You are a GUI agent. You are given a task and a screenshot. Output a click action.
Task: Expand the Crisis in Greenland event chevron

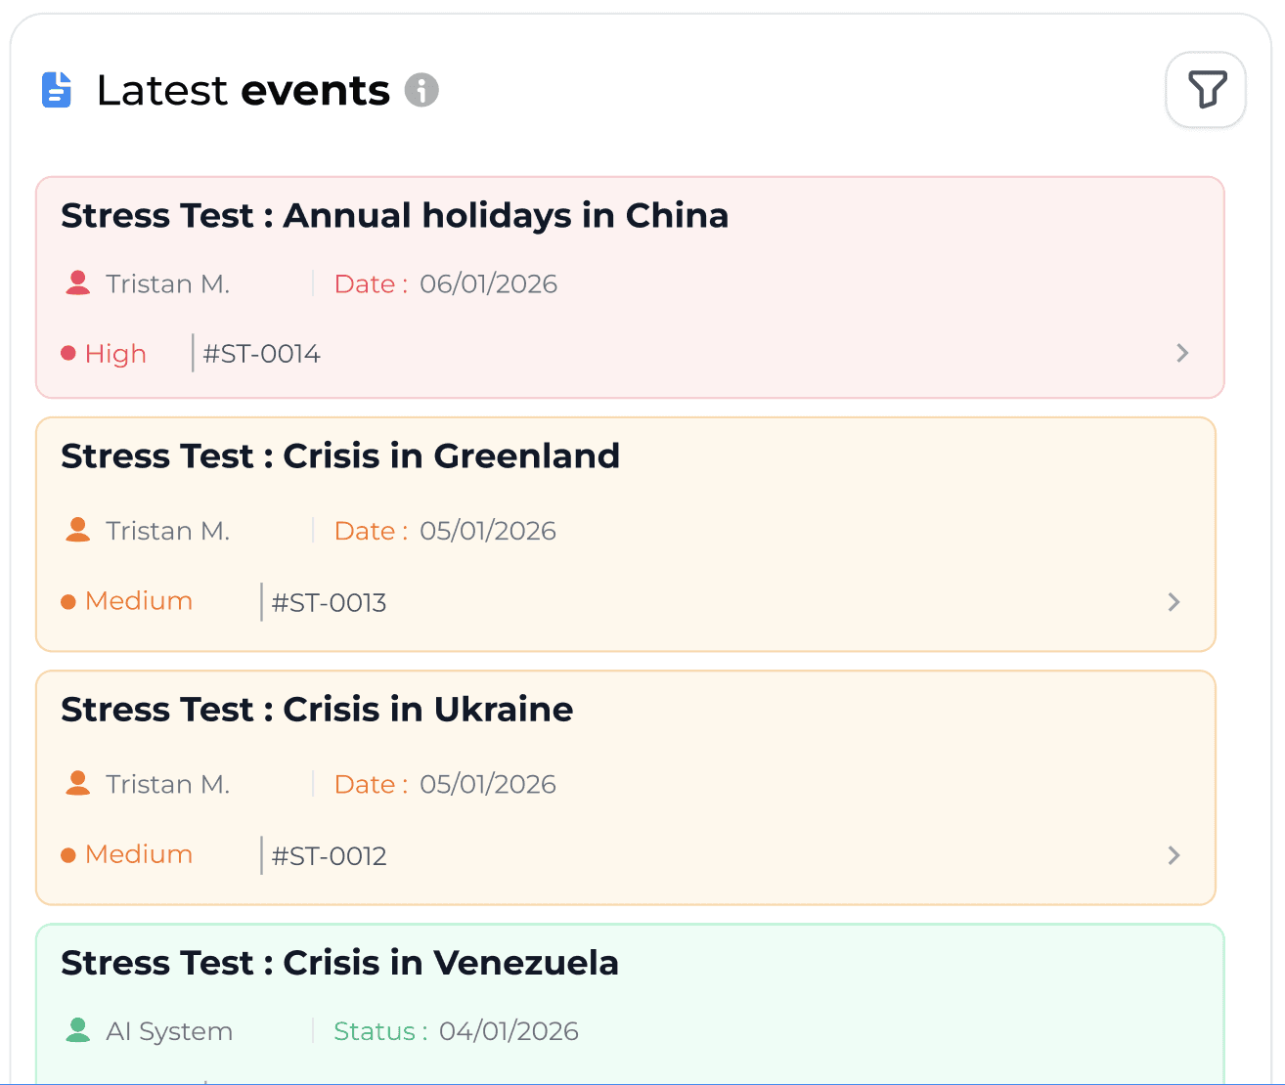(1174, 602)
